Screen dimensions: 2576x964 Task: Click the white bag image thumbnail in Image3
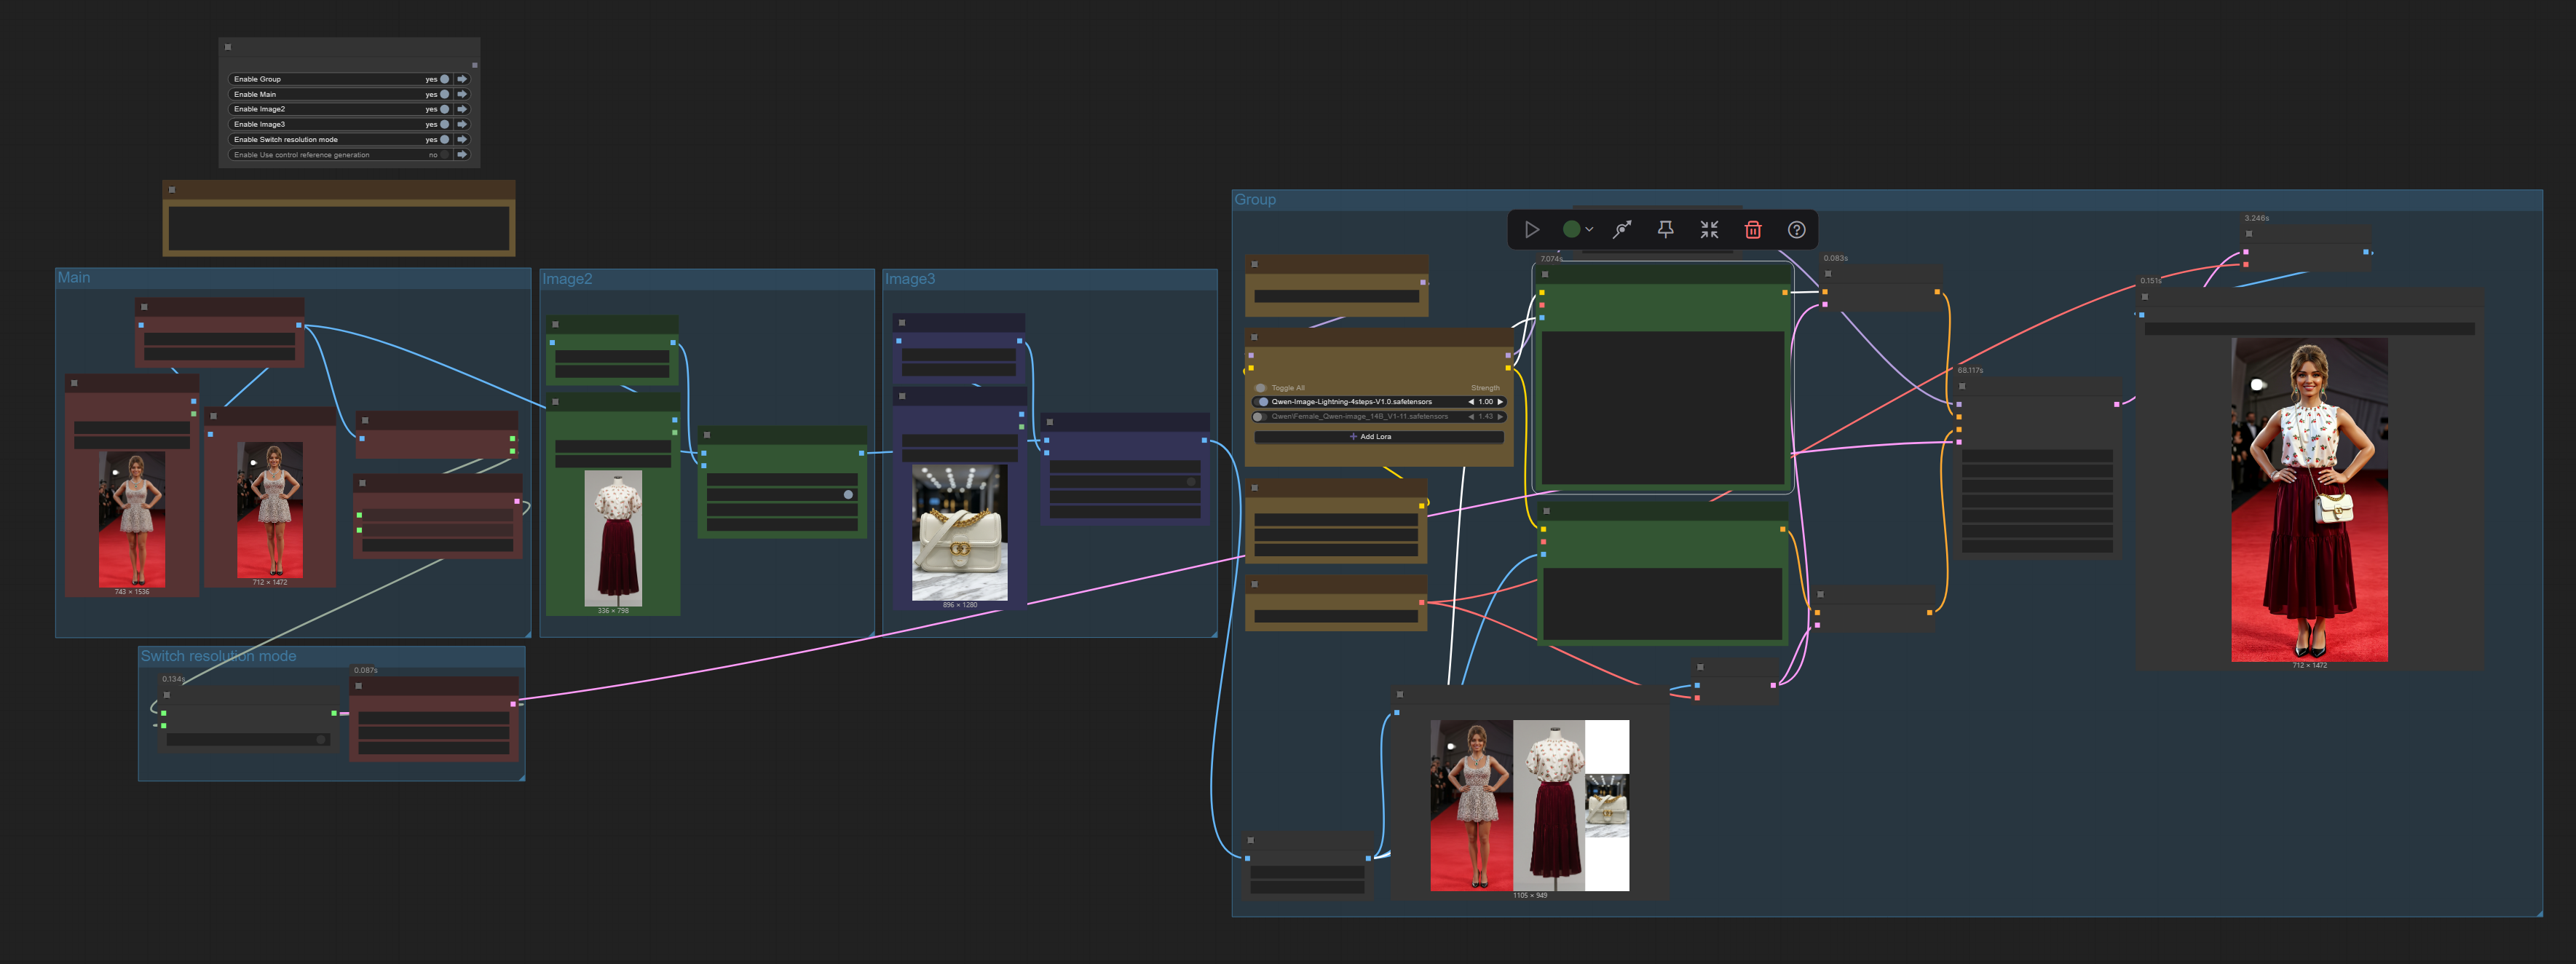(x=959, y=532)
